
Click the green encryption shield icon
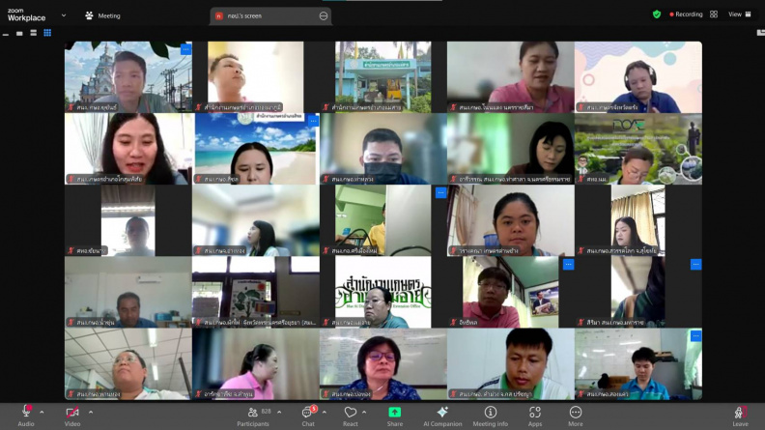click(657, 14)
